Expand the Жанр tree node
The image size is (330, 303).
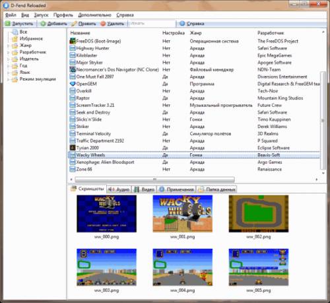[x=9, y=46]
